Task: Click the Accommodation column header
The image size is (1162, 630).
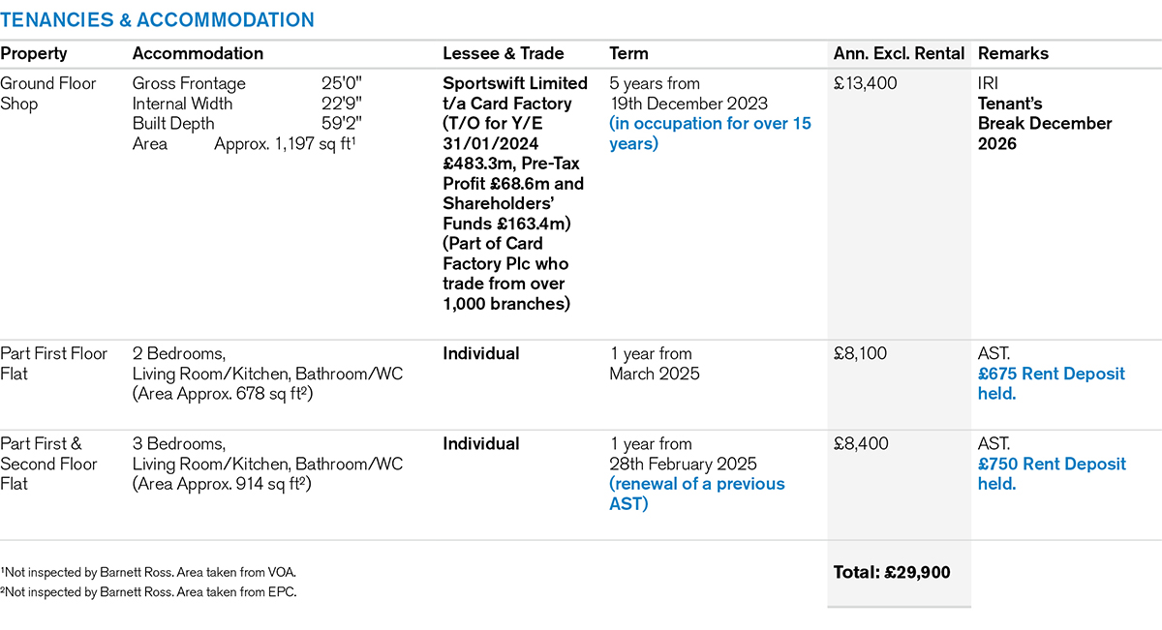Action: tap(198, 54)
